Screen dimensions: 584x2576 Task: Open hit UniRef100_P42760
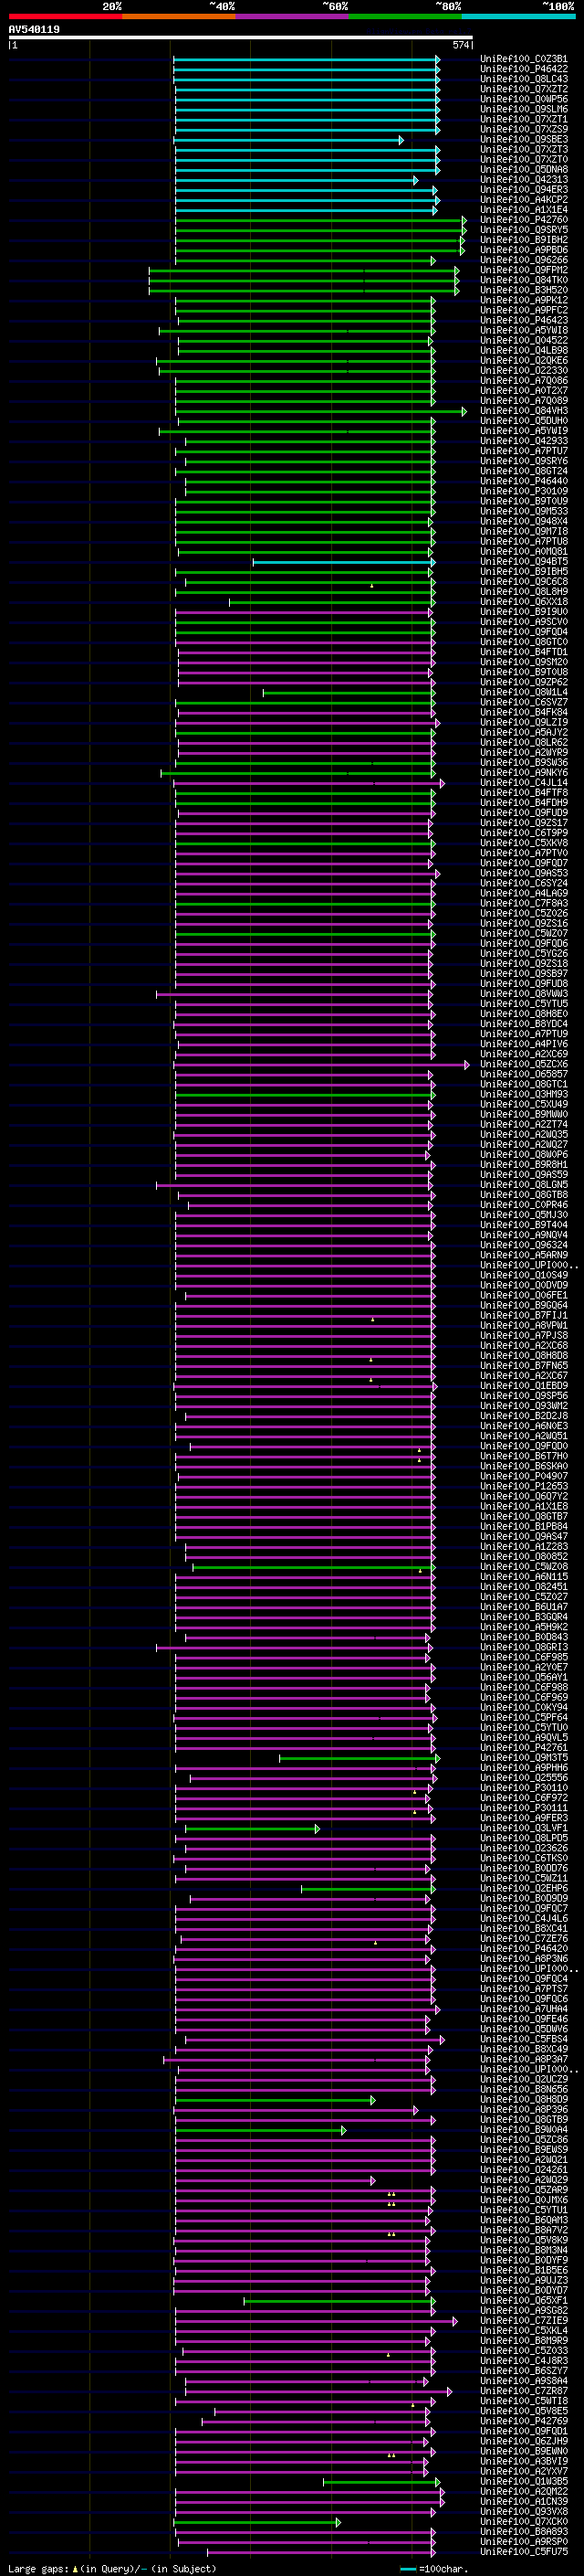coord(524,220)
